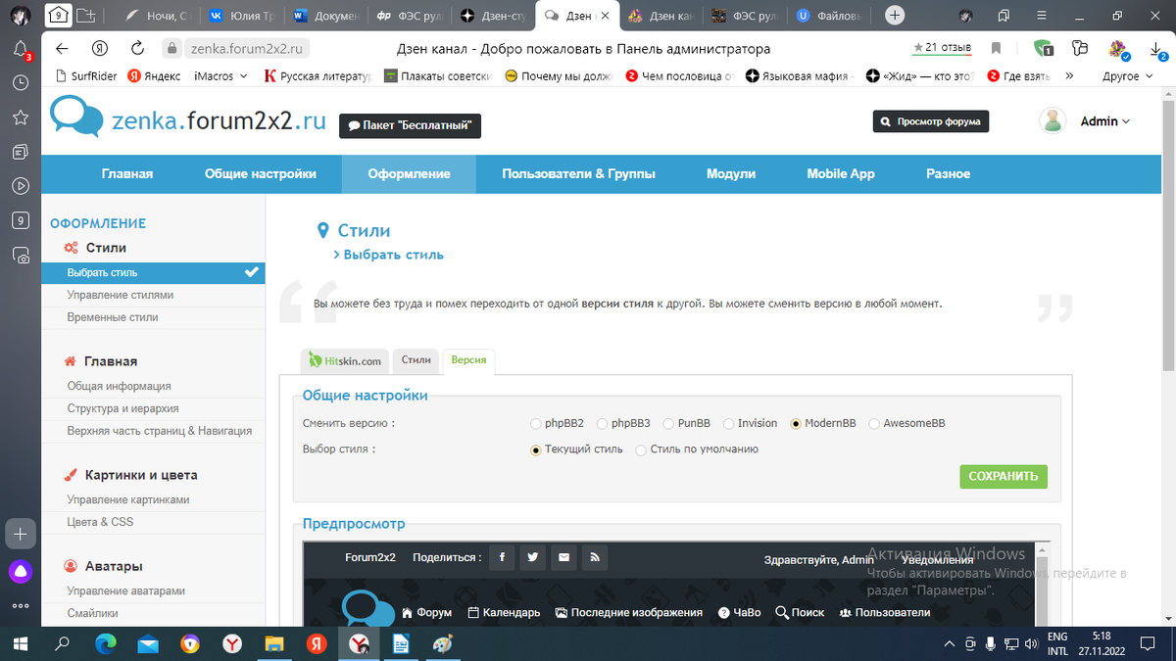
Task: Open Windows taskbar search
Action: [62, 643]
